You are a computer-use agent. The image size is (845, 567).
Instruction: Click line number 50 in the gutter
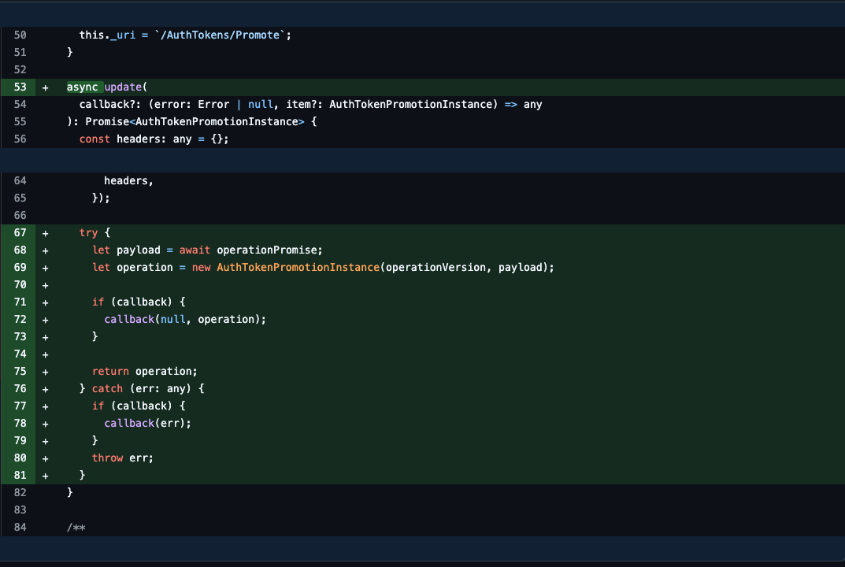(20, 35)
